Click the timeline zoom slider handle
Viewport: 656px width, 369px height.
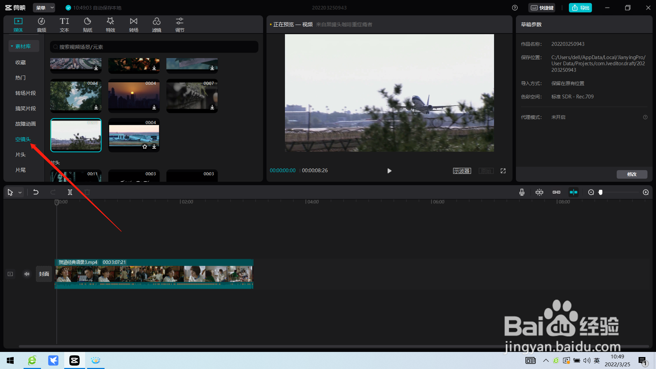click(x=600, y=192)
